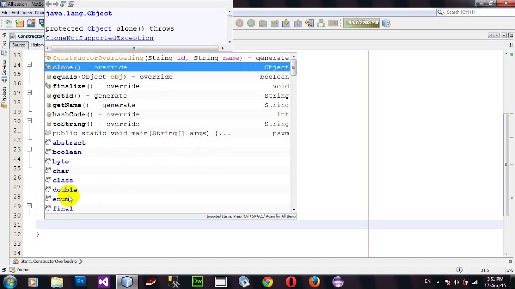This screenshot has height=289, width=515.
Task: Open Firefox from the taskbar
Action: (315, 282)
